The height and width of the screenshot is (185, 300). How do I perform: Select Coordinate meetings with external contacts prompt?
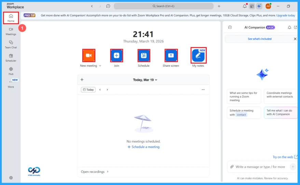(281, 96)
